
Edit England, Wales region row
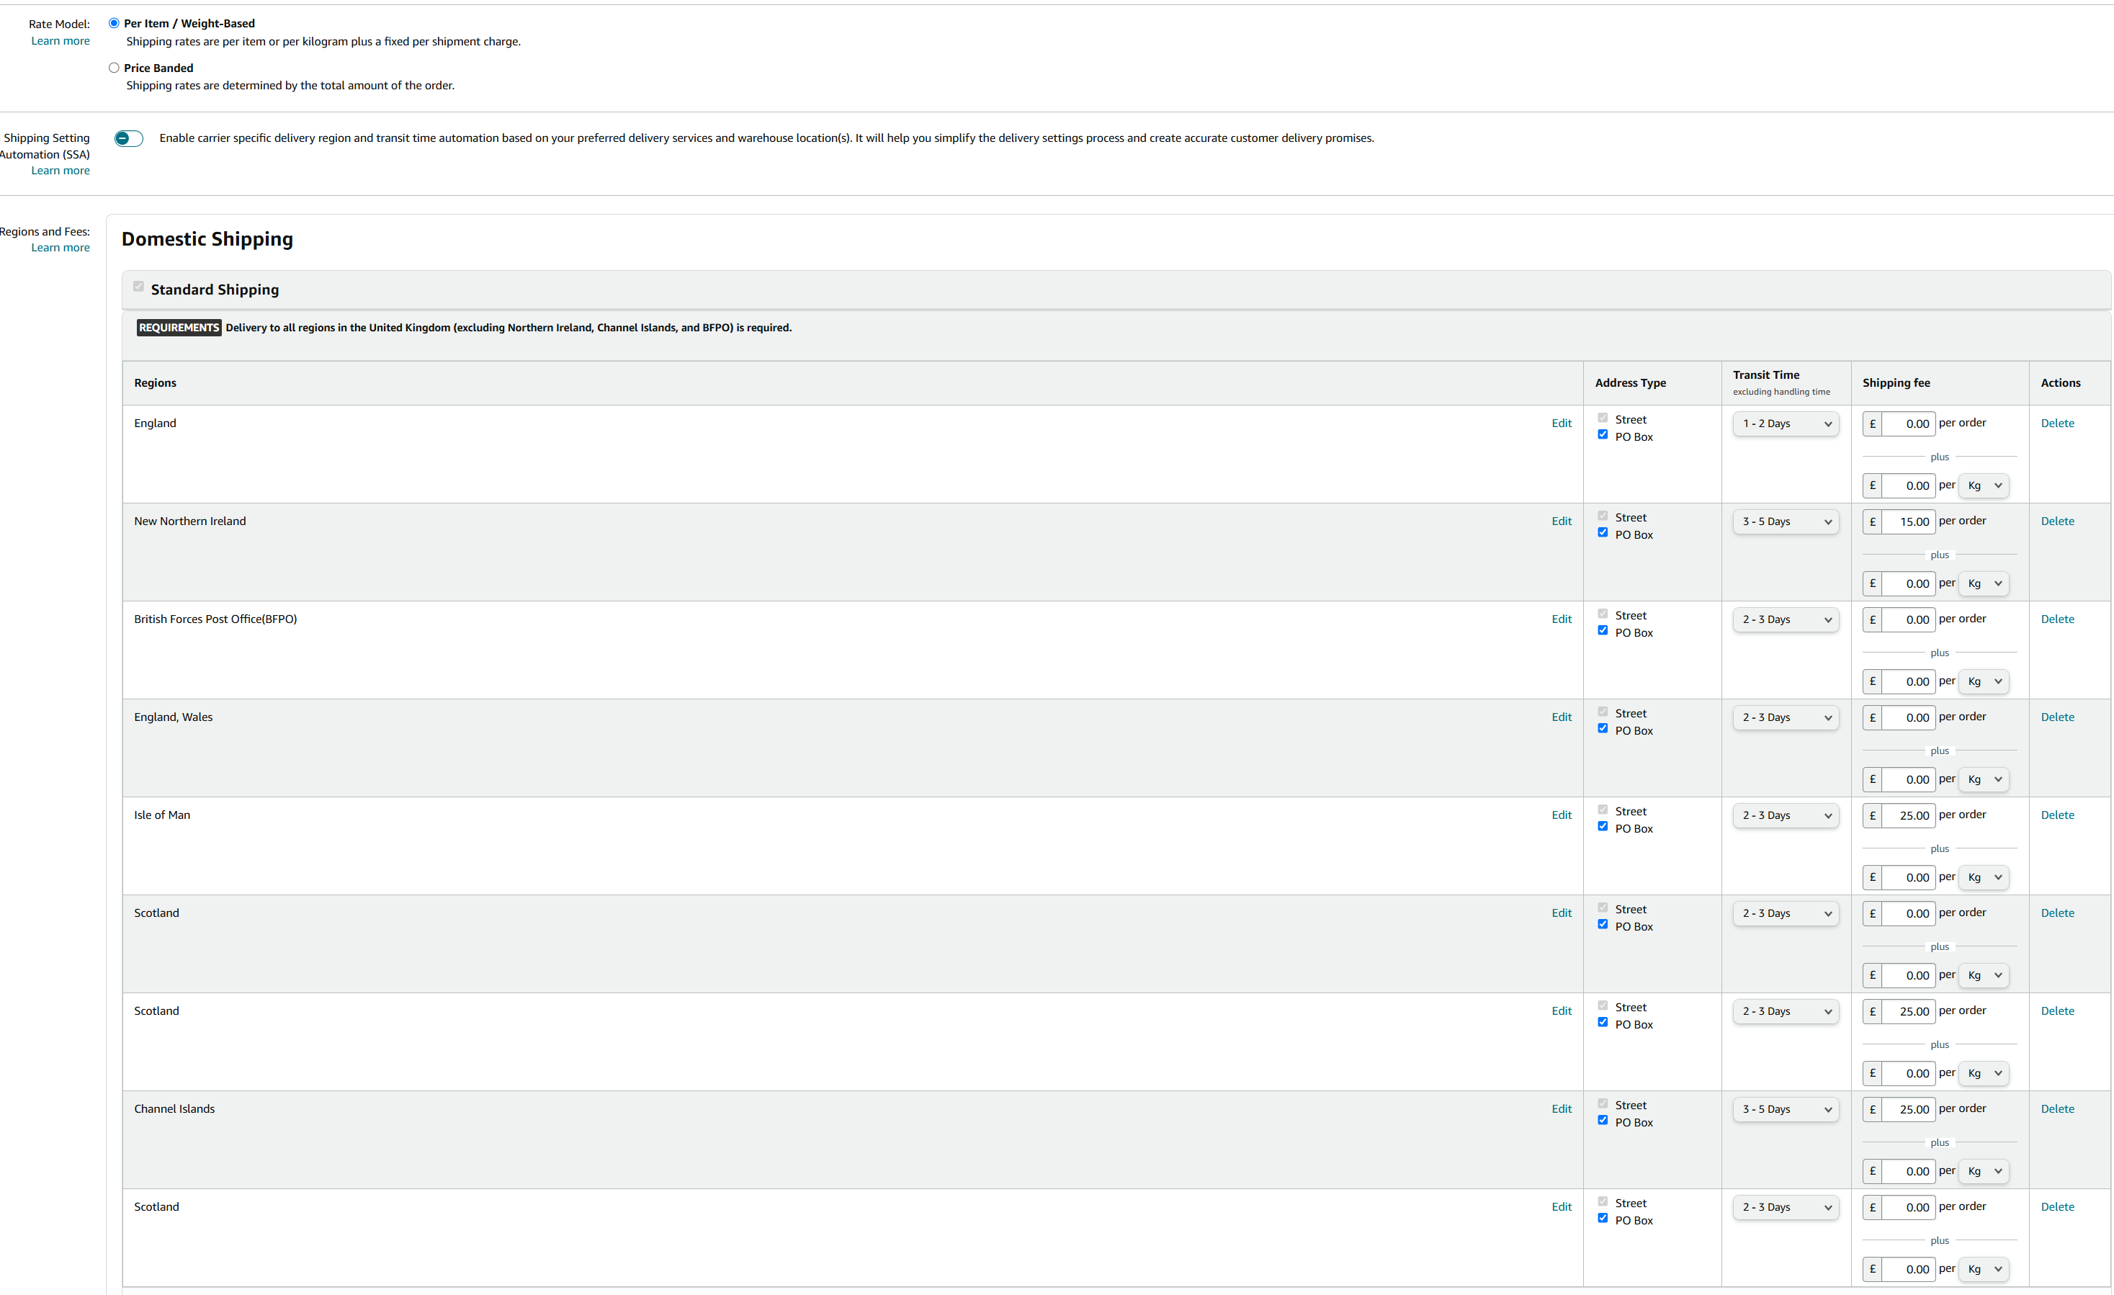pos(1562,717)
